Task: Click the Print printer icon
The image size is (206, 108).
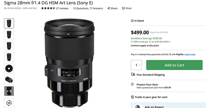Action: tap(123, 8)
